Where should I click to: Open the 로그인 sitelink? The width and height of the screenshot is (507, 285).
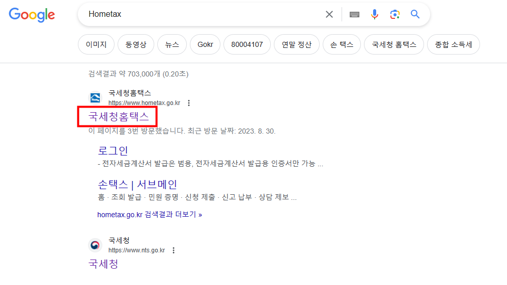pos(113,150)
